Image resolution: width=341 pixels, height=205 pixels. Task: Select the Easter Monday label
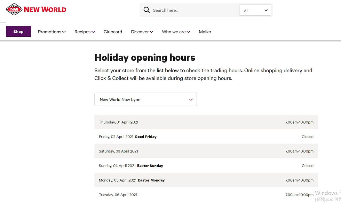(151, 180)
